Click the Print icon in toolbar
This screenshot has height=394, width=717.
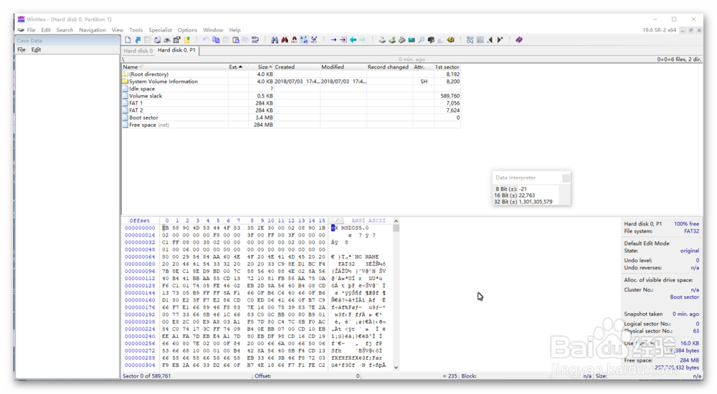click(x=167, y=40)
